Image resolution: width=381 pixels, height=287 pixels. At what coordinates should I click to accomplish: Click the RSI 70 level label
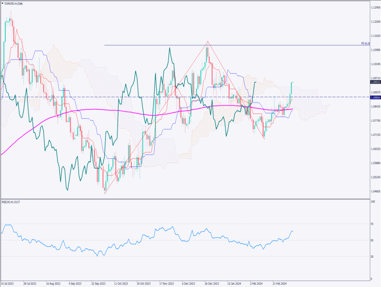click(372, 224)
